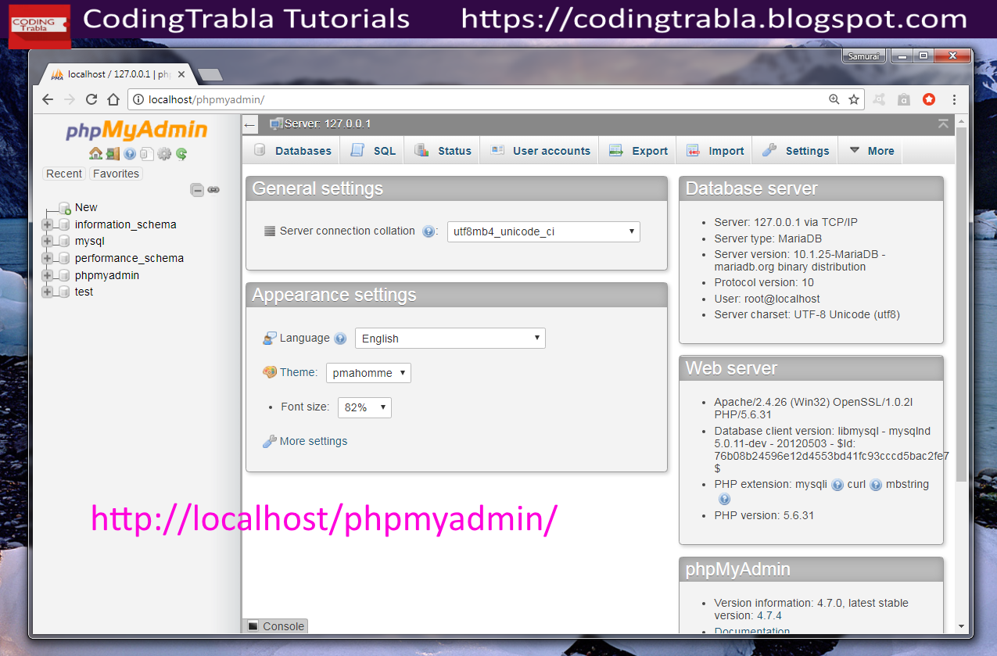Select phpmyadmin in the database tree
997x656 pixels.
[107, 275]
